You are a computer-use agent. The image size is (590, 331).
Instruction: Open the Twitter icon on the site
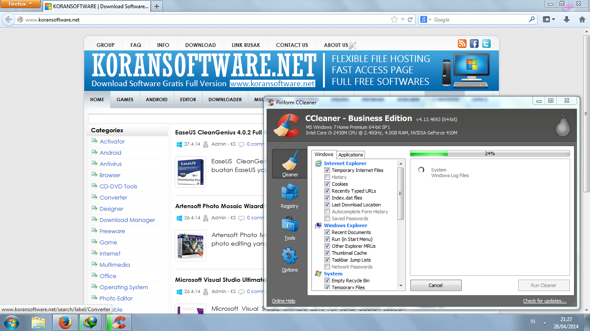pyautogui.click(x=486, y=44)
